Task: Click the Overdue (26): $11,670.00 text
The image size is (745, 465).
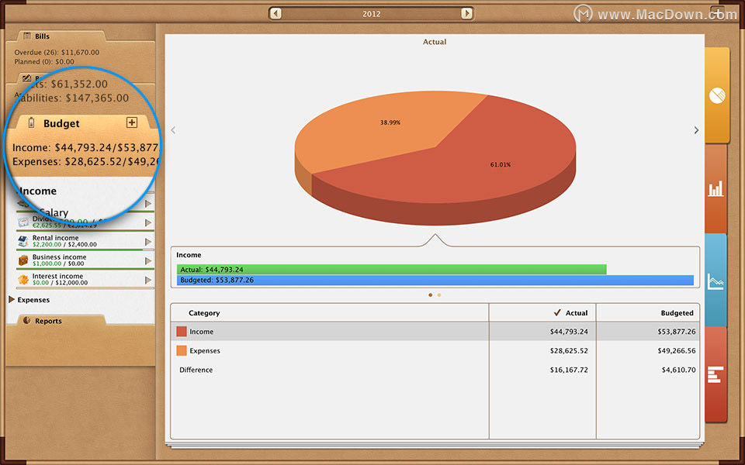Action: (x=57, y=52)
